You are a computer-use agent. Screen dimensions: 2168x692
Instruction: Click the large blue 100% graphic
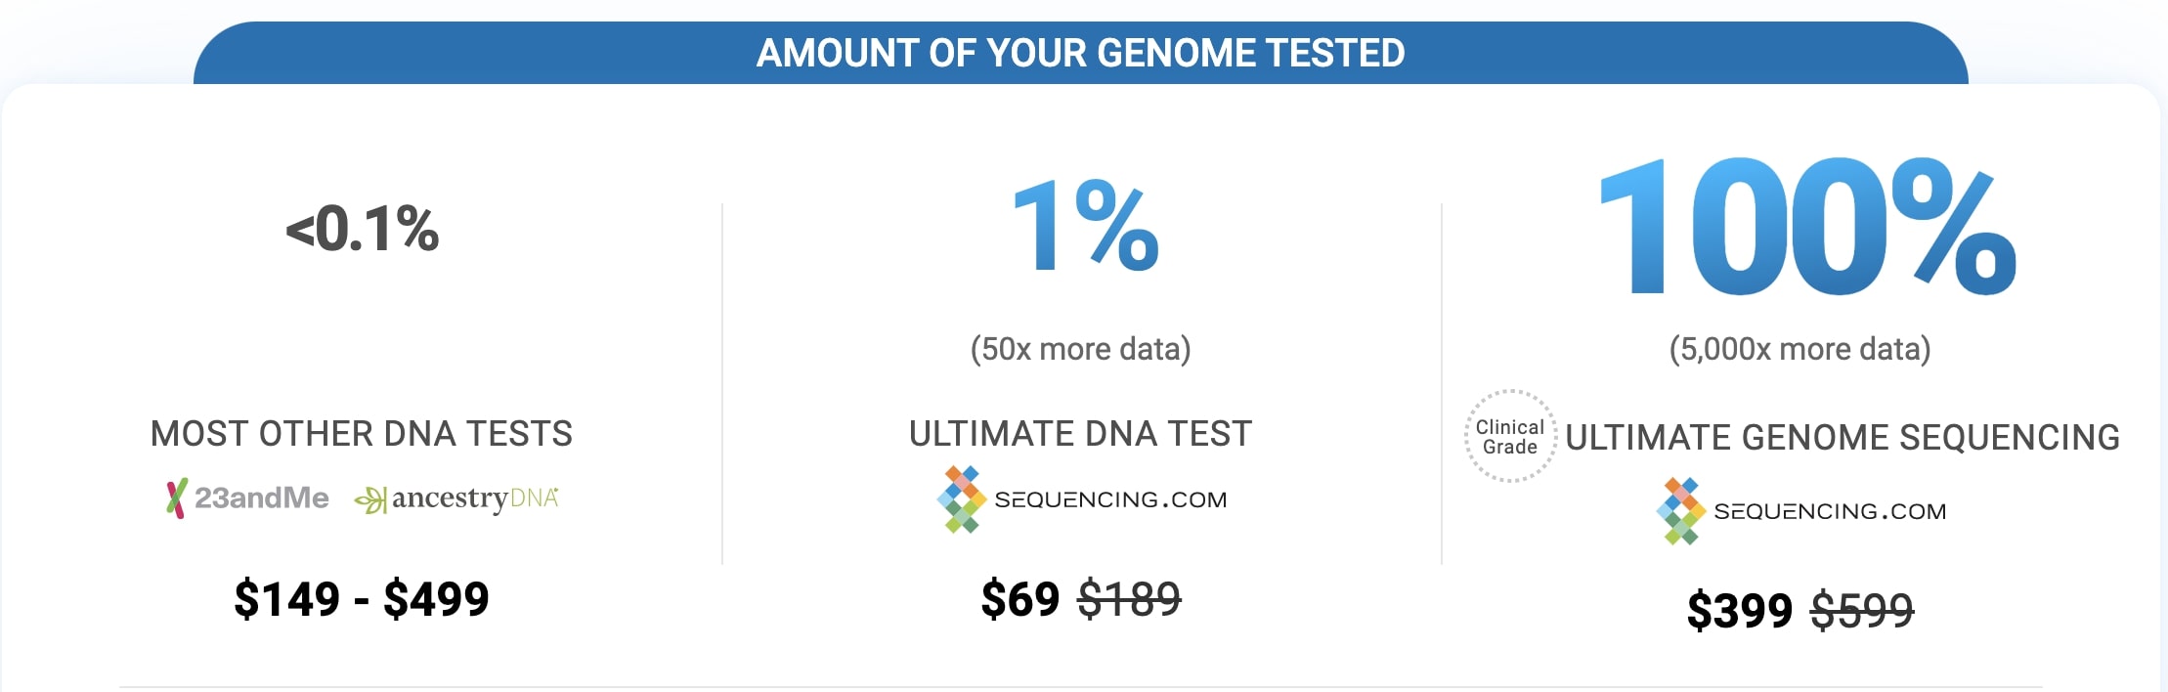pyautogui.click(x=1807, y=228)
